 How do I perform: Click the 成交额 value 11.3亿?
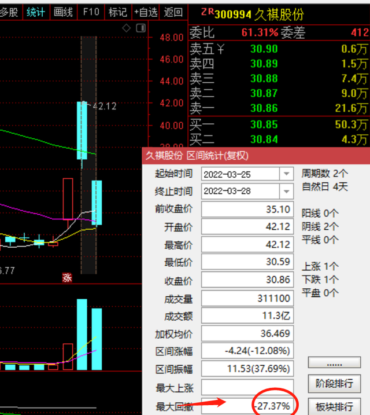[x=247, y=315]
